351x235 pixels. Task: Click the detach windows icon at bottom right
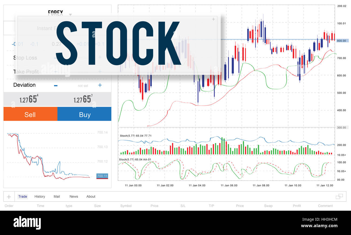[339, 196]
